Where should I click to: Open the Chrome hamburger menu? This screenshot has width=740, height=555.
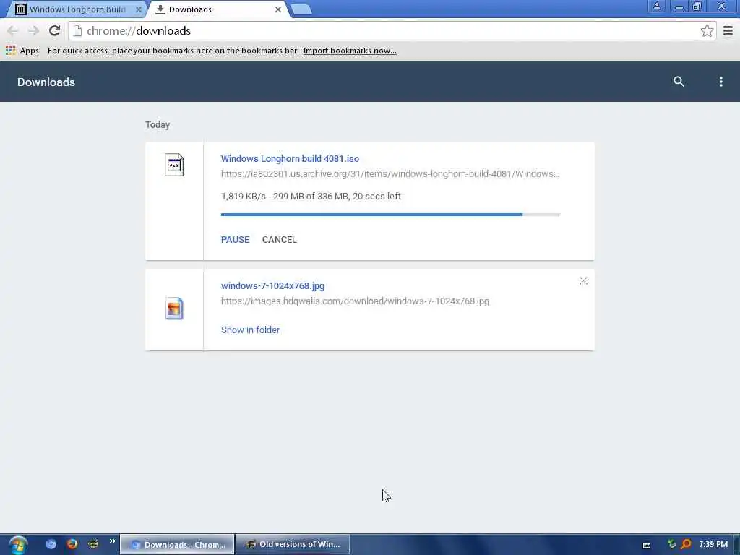click(728, 30)
